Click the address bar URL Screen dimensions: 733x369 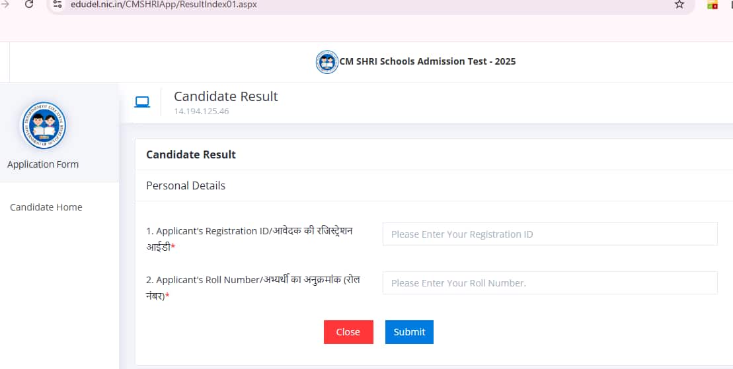(164, 5)
